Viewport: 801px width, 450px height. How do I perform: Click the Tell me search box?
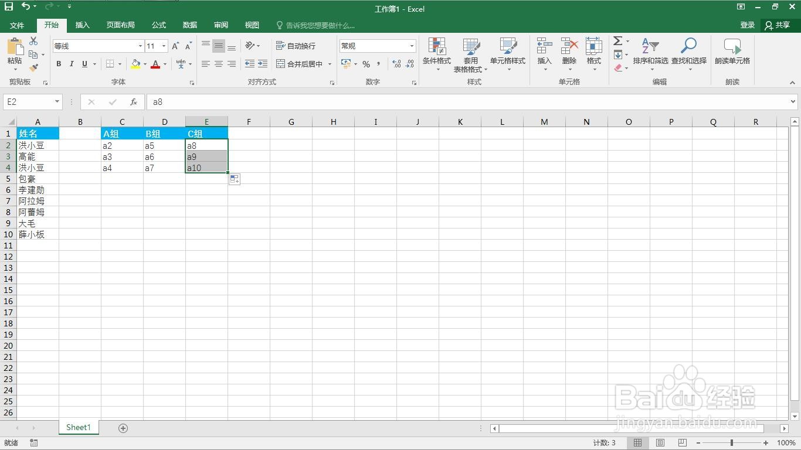tap(315, 25)
